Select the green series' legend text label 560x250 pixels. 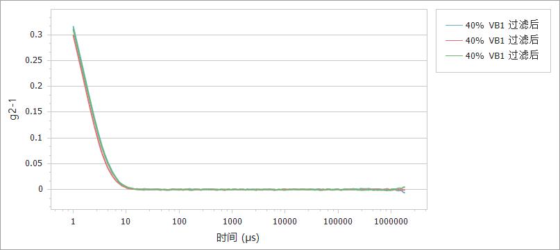(x=502, y=55)
